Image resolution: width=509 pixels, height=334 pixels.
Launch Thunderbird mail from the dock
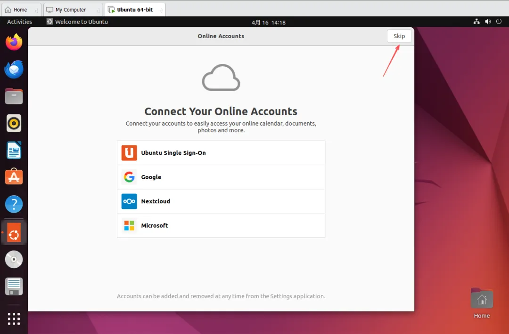14,69
